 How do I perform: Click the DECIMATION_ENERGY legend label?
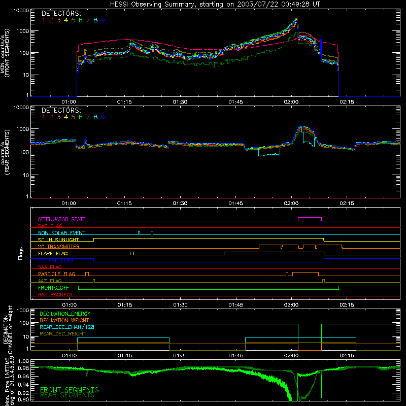tap(65, 314)
